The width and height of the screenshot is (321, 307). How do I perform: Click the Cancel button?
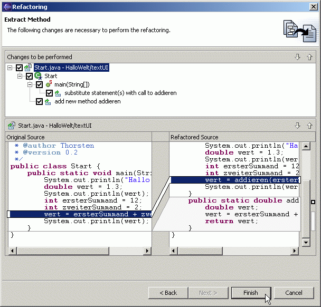[x=294, y=293]
